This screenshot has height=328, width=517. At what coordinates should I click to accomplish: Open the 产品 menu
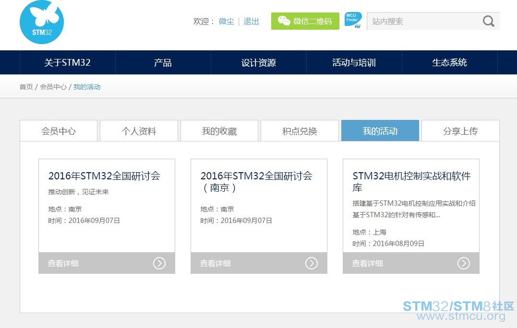point(163,62)
